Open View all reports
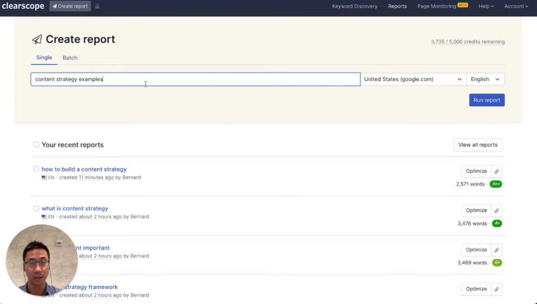 (x=478, y=145)
